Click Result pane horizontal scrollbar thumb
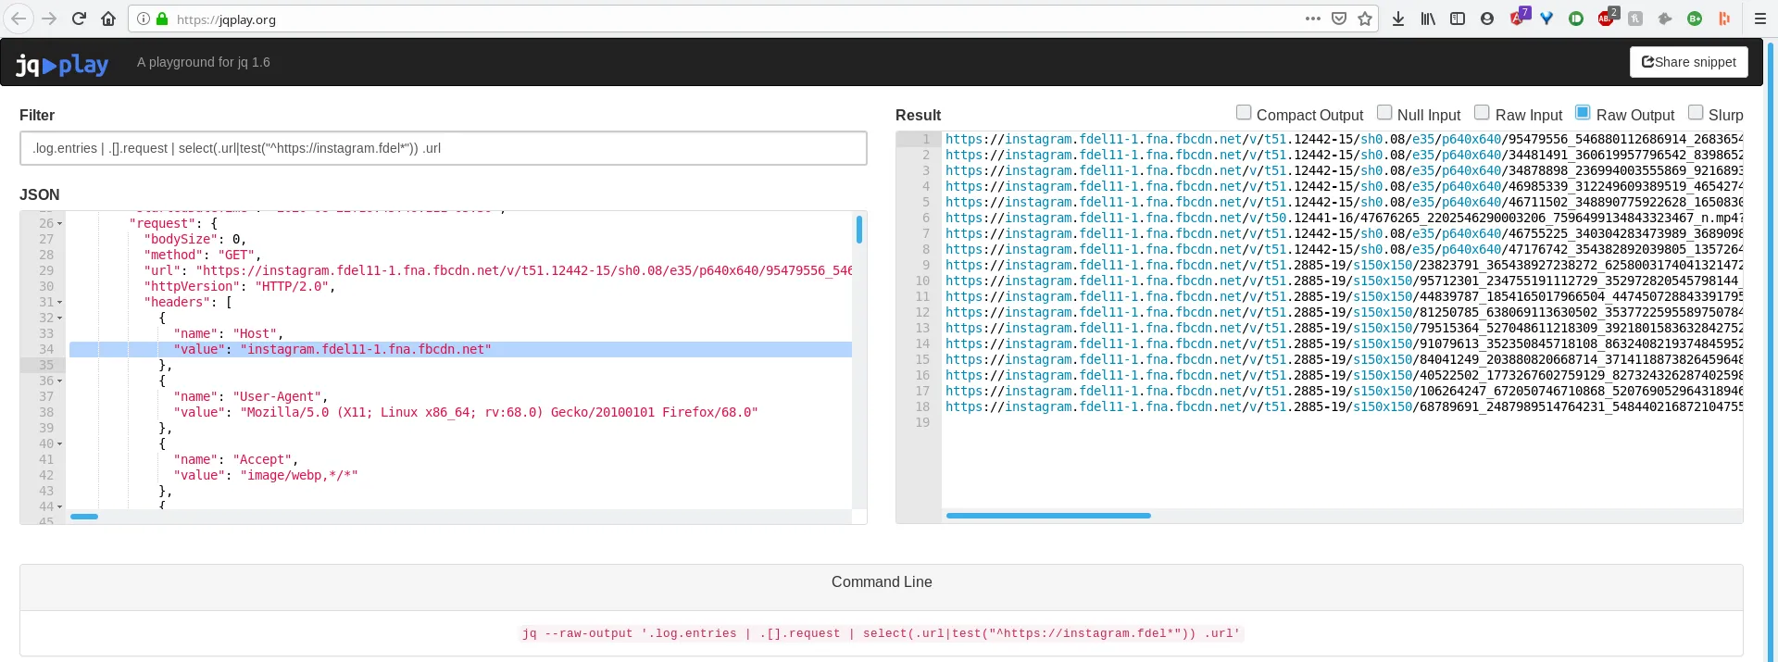The image size is (1778, 662). (x=1048, y=516)
